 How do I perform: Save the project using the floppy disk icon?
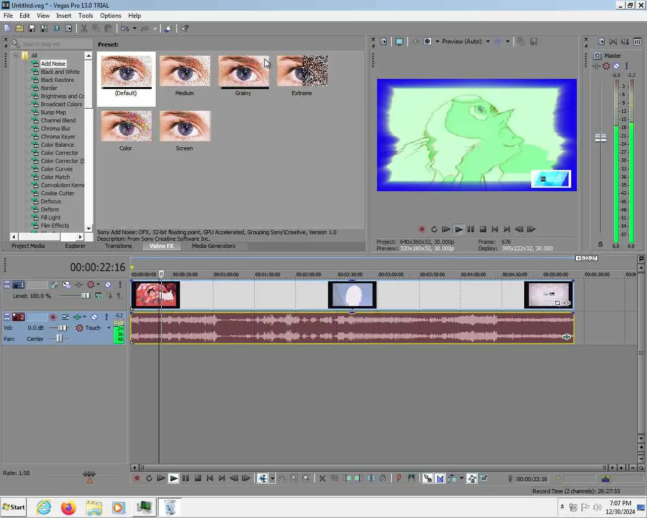[32, 29]
